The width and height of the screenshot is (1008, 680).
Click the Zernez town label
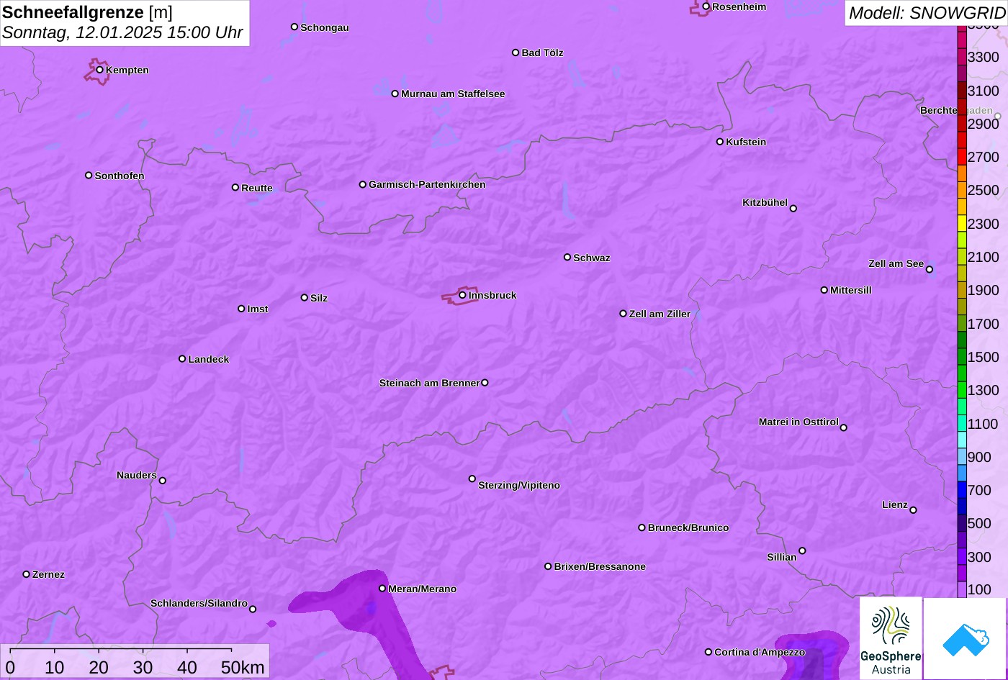[48, 574]
